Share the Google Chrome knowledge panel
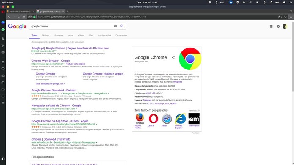Screen dimensions: 294x165 pyautogui.click(x=173, y=58)
